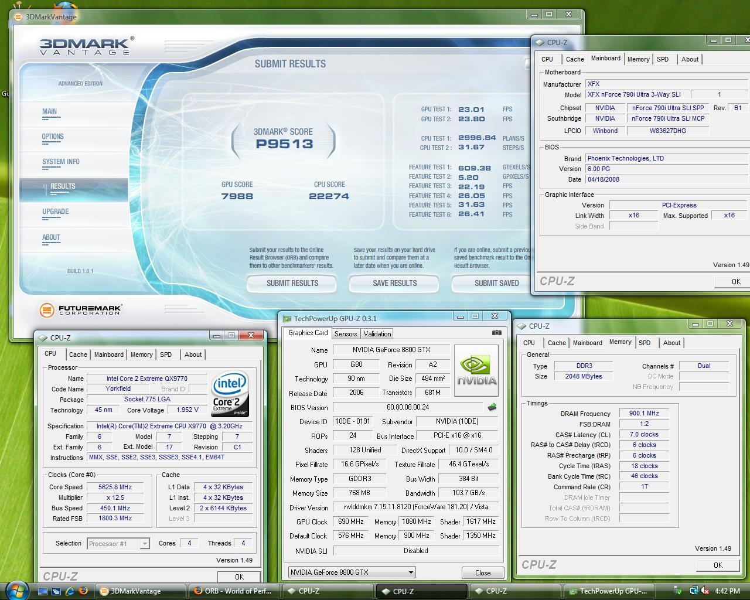Open CPU tab in the Memory timings CPU-Z window
Viewport: 750px width, 600px height.
(529, 343)
